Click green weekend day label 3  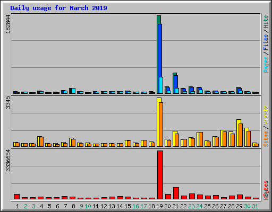point(33,206)
